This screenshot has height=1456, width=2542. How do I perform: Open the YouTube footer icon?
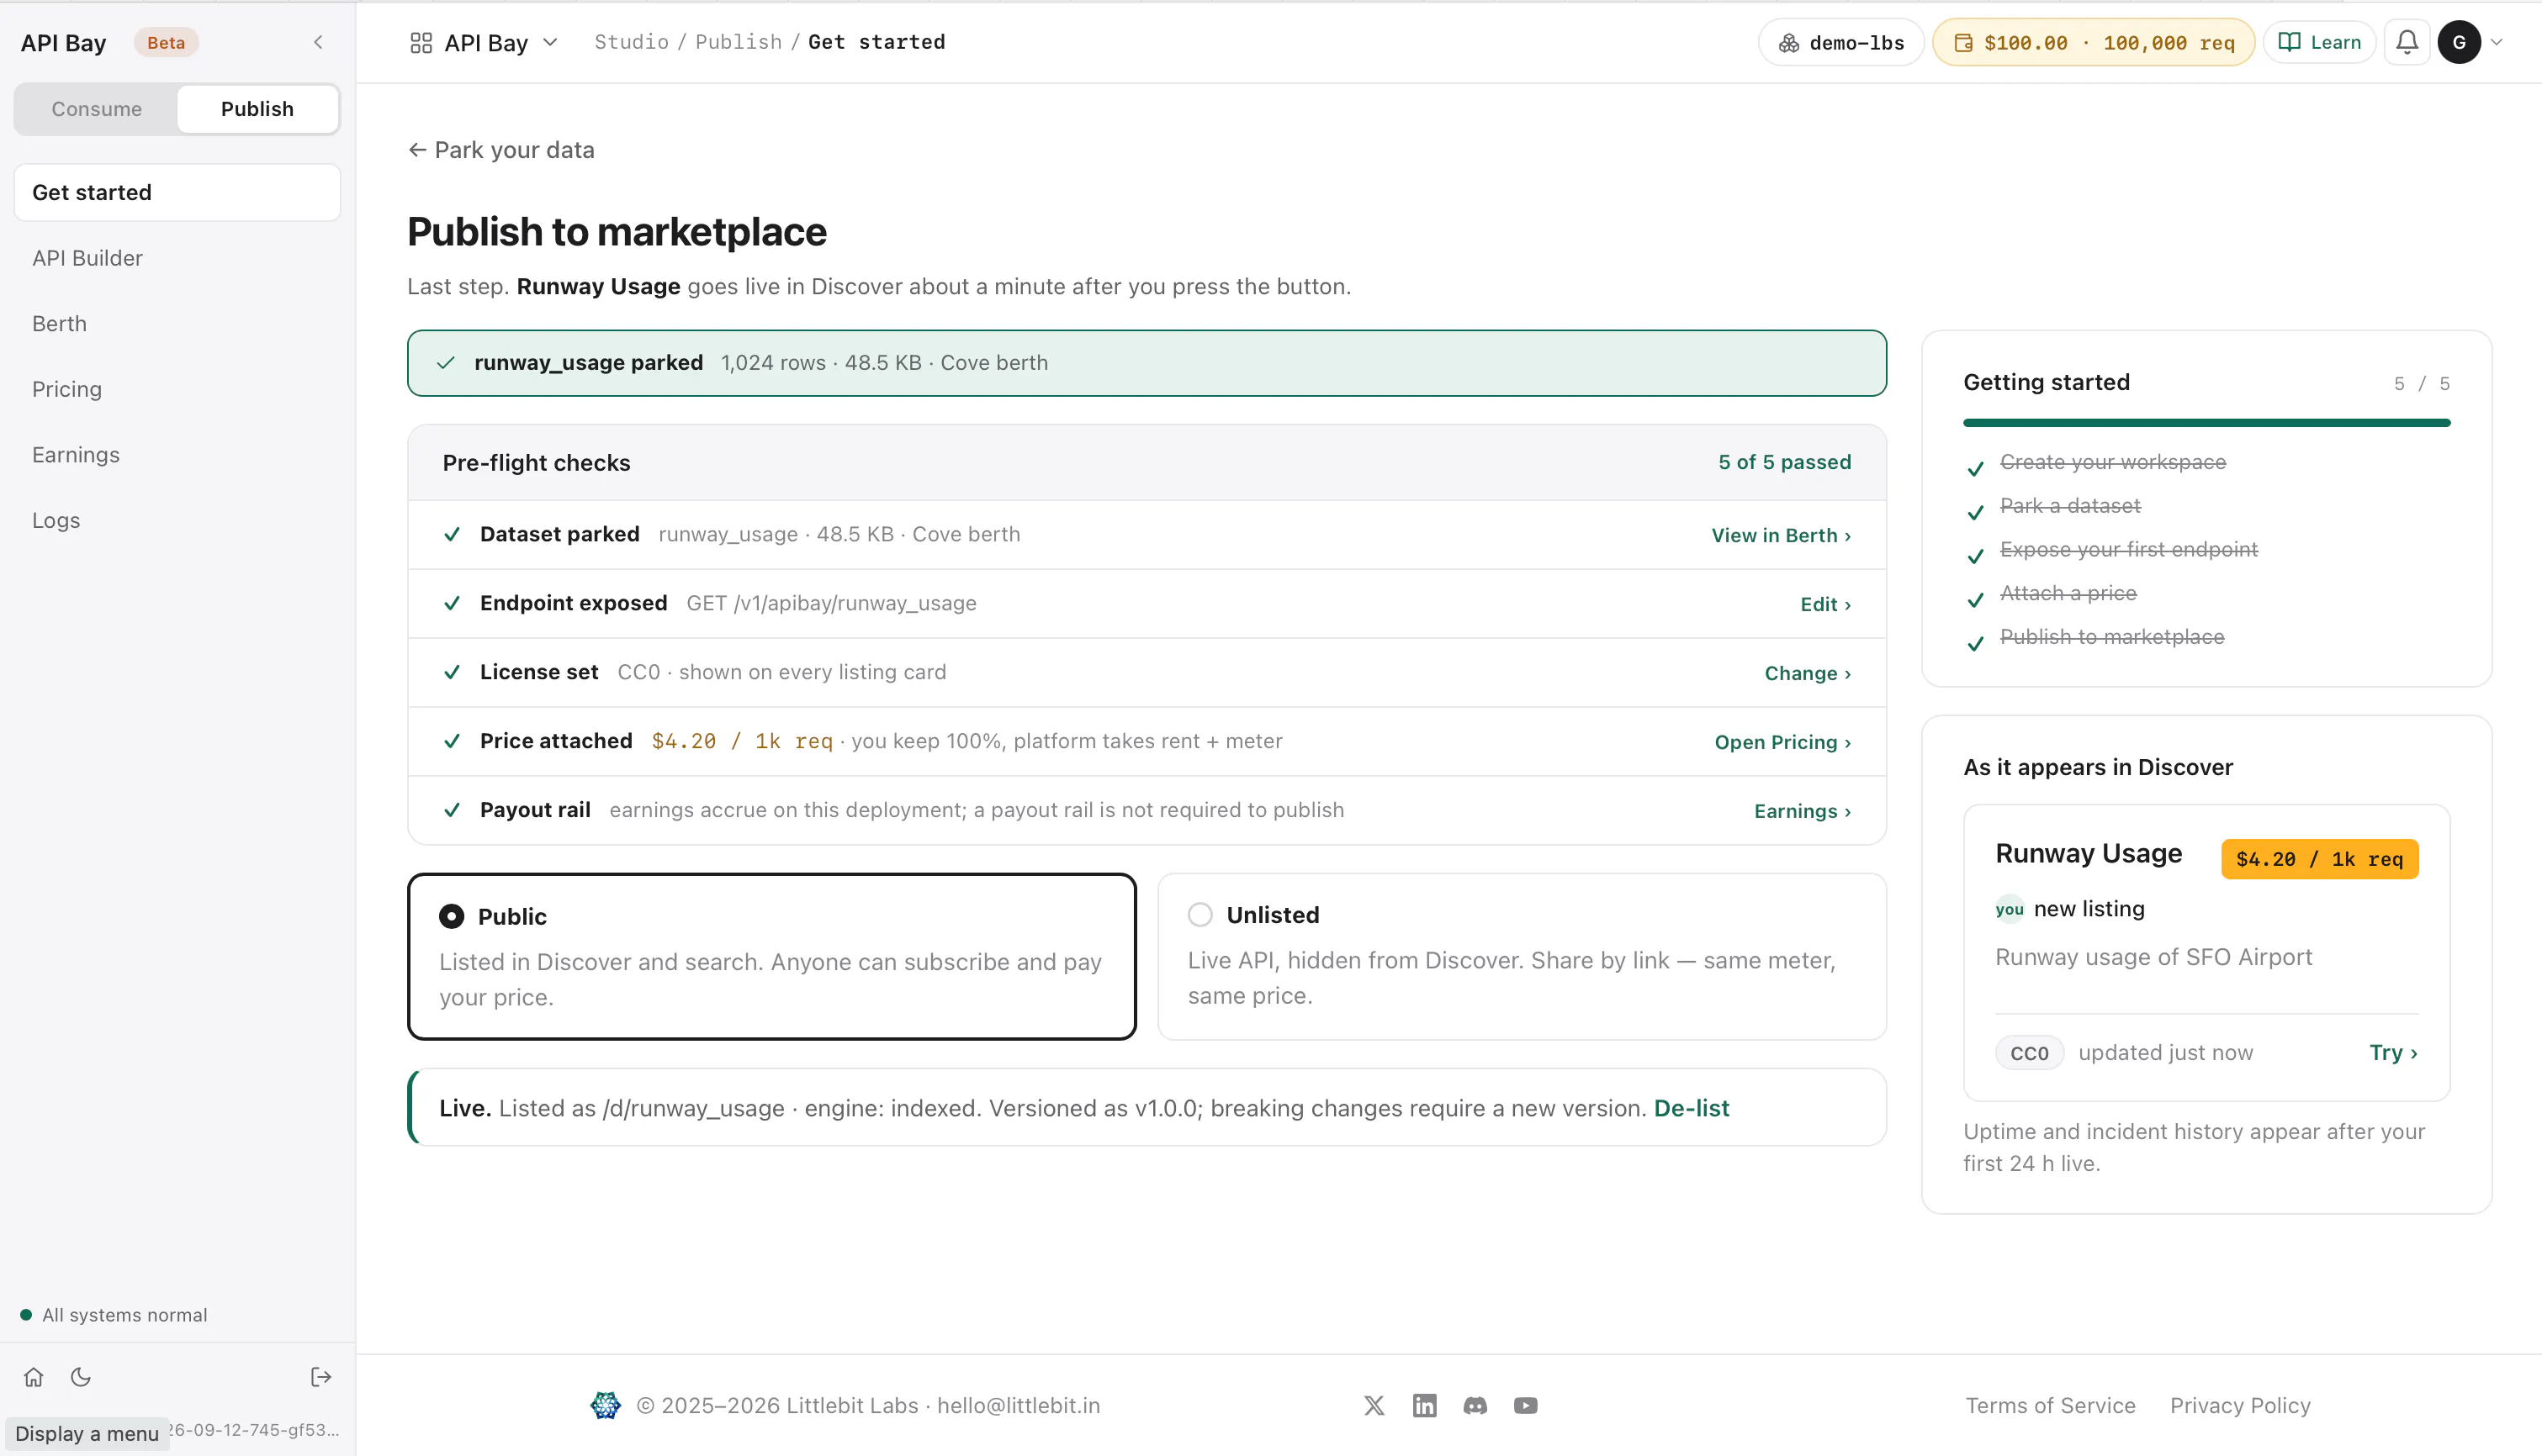1526,1405
